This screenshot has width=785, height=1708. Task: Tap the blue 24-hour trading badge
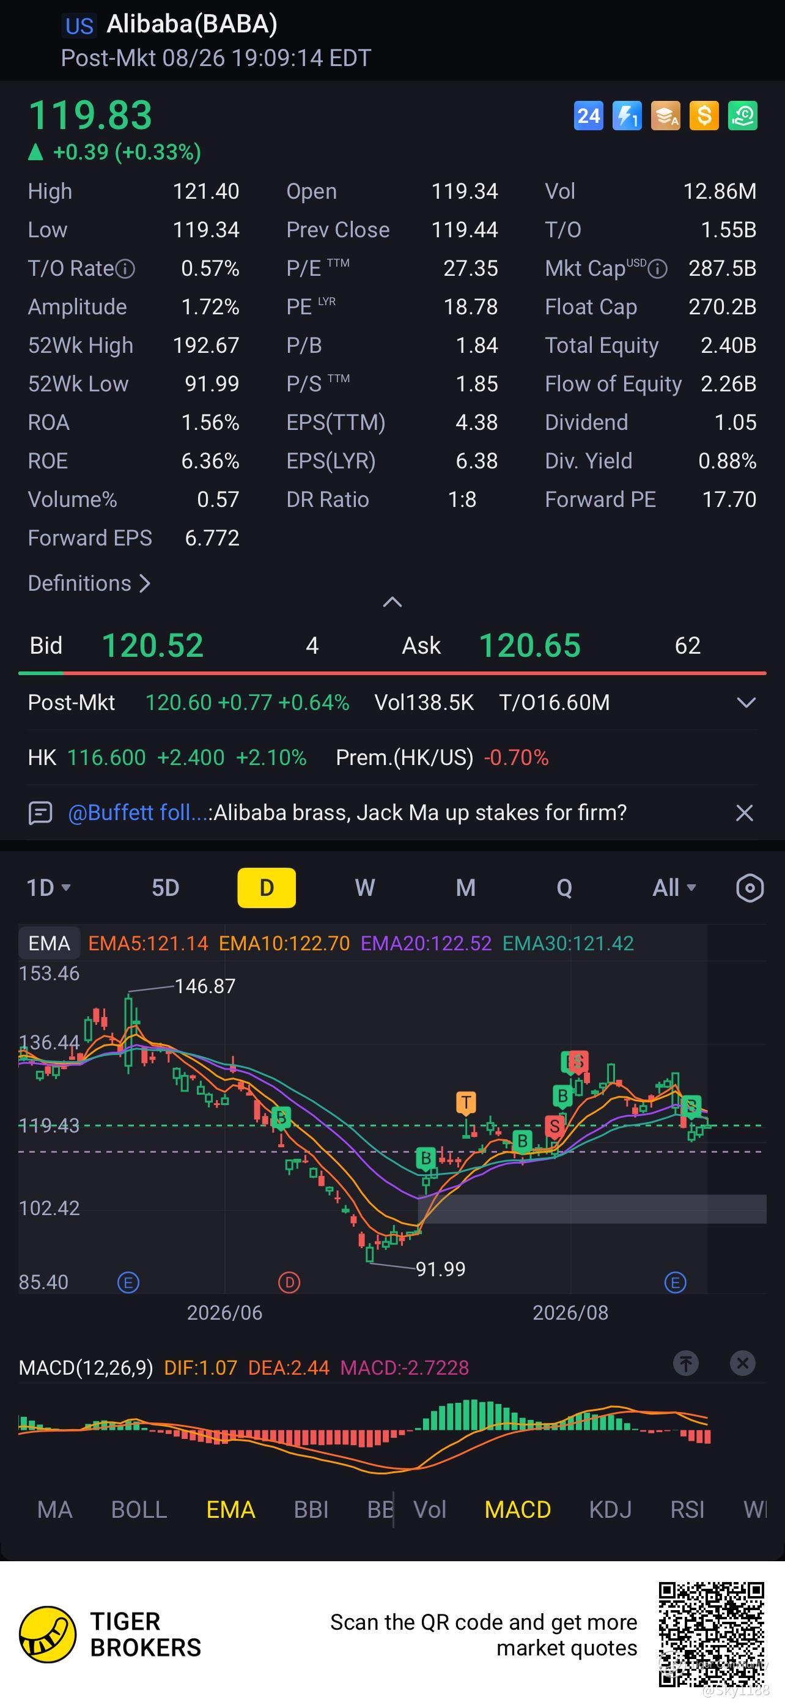click(588, 116)
